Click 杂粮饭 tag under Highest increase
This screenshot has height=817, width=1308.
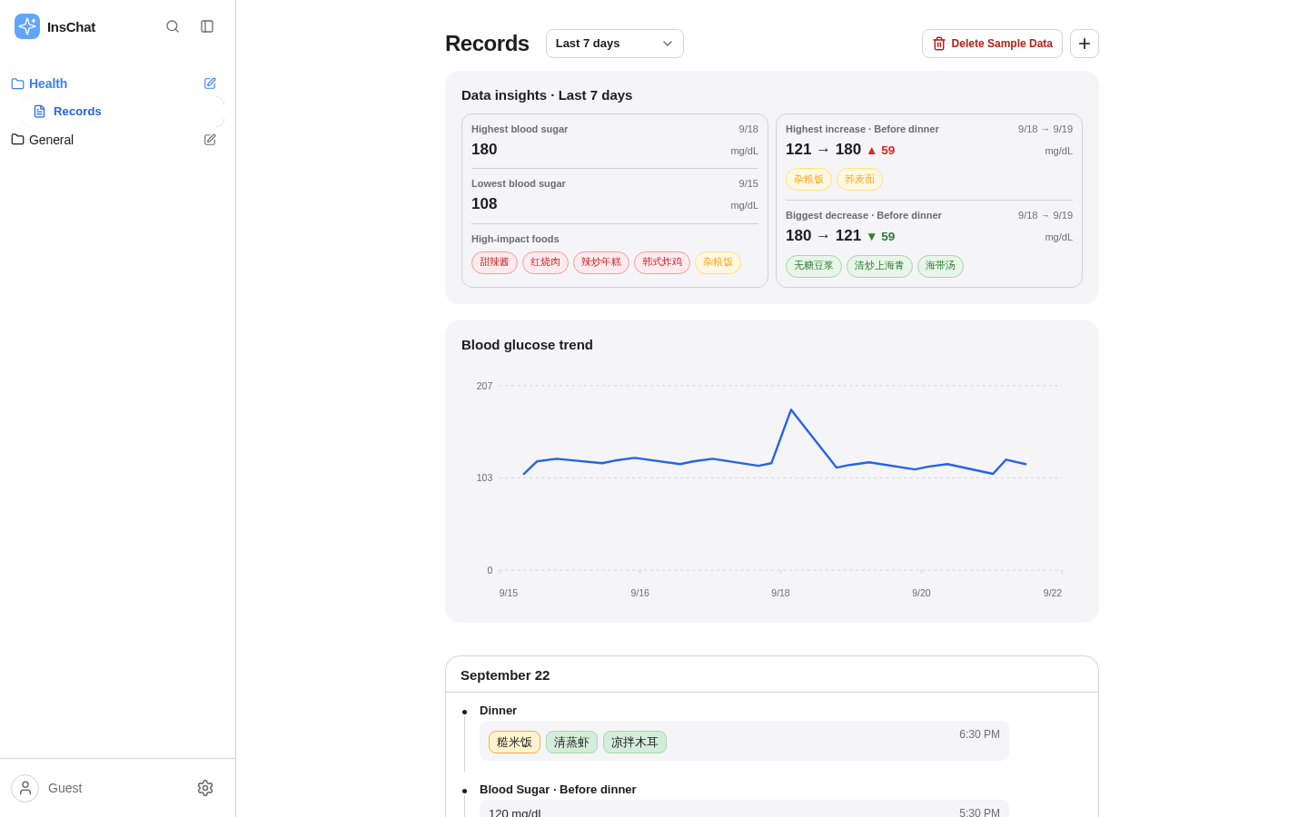[x=808, y=180]
